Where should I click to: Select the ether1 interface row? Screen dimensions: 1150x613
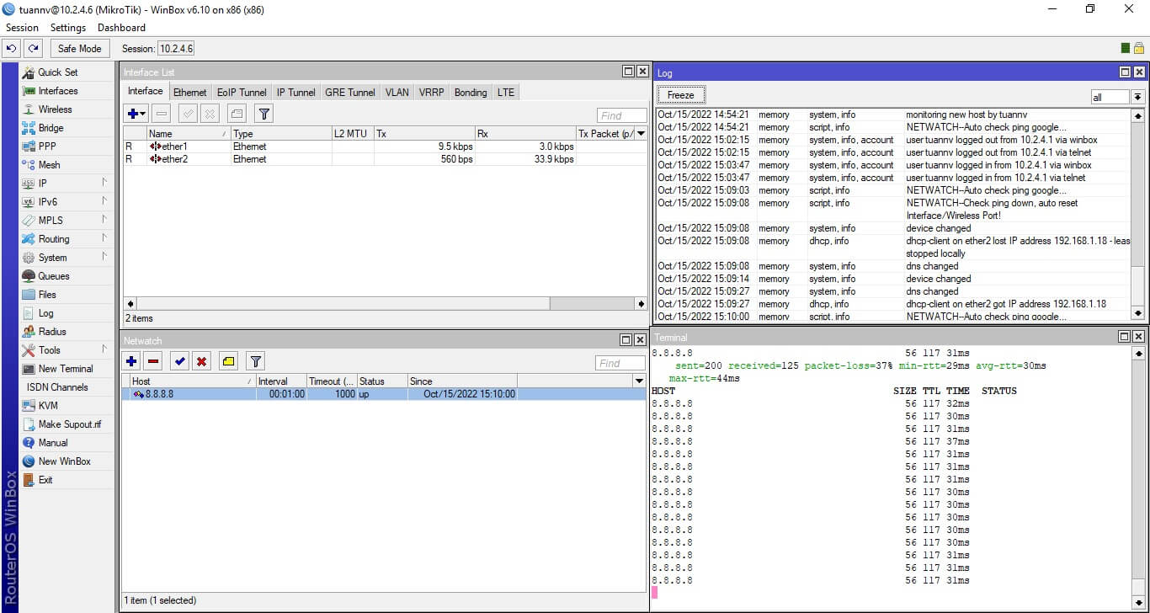(x=385, y=147)
